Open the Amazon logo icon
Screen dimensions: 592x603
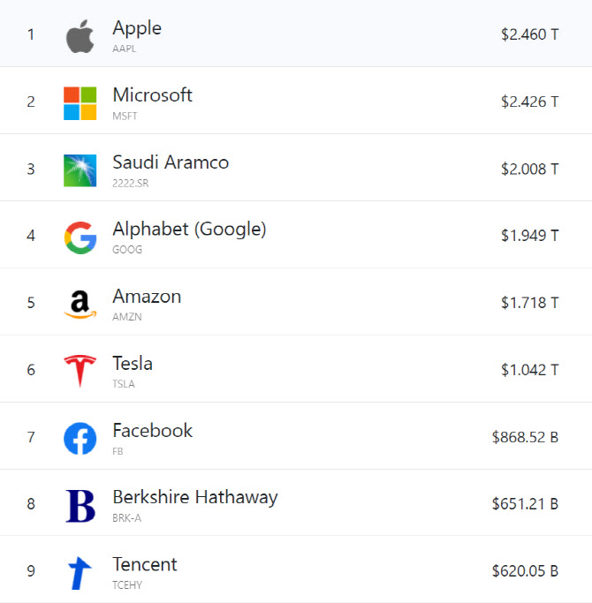pos(80,305)
